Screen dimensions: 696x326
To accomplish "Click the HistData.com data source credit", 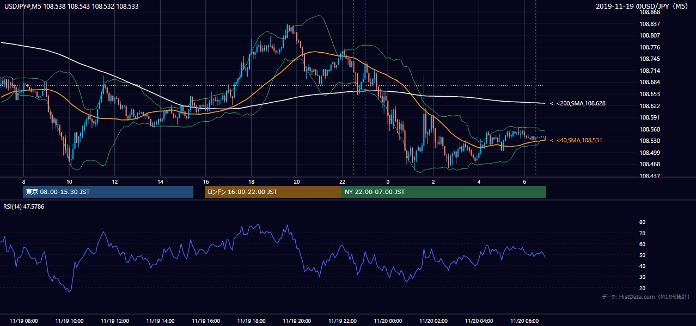I will click(x=645, y=297).
